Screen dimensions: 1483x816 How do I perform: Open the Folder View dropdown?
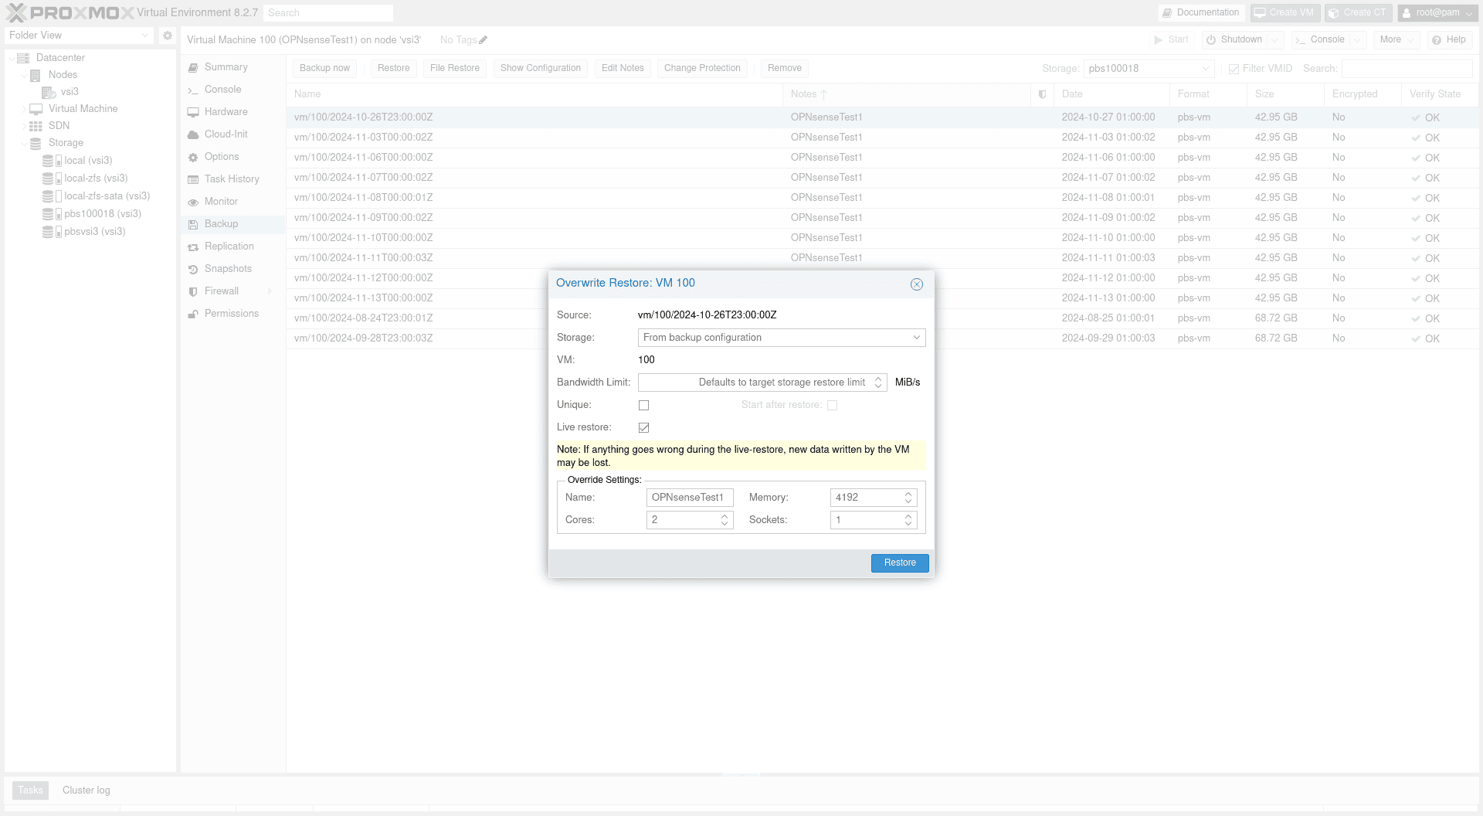pyautogui.click(x=145, y=36)
